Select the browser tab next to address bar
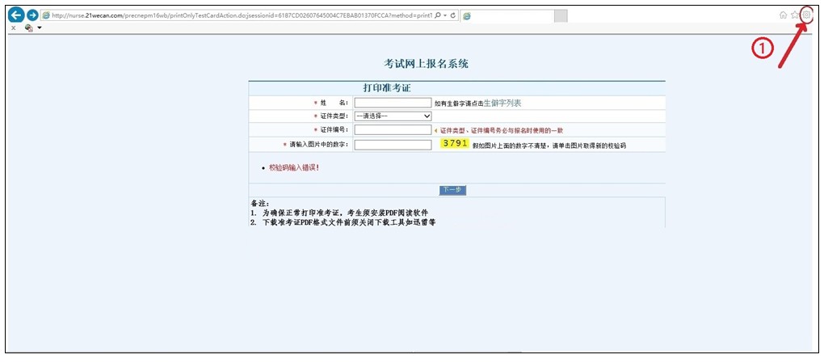824x363 pixels. pyautogui.click(x=507, y=15)
